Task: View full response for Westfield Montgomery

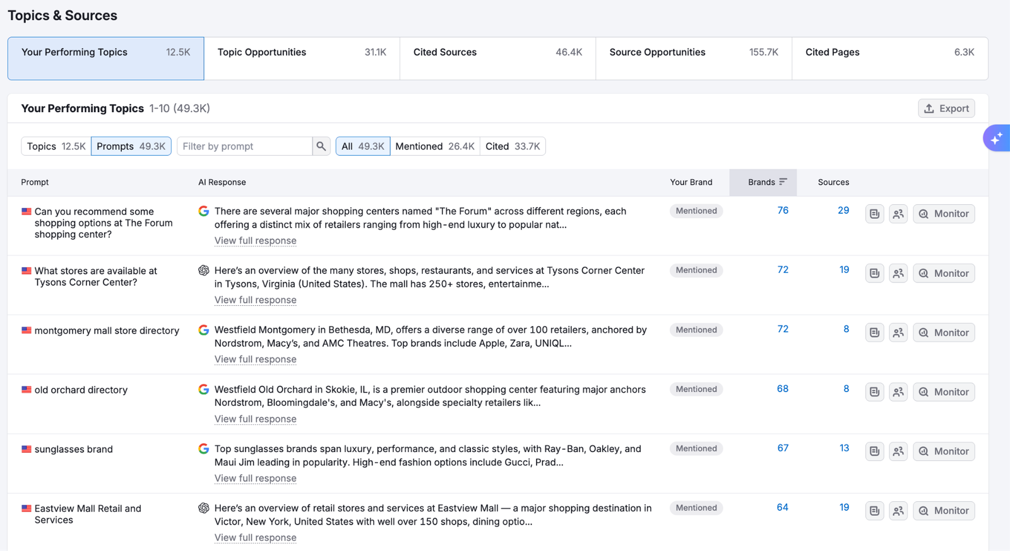Action: [x=255, y=359]
